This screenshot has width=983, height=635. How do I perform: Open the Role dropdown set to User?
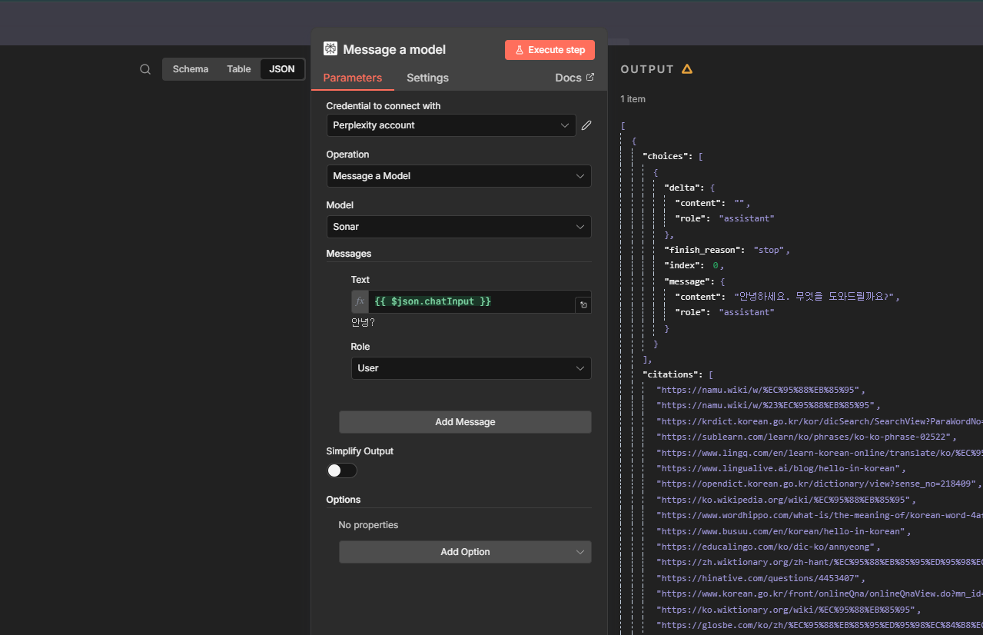coord(471,368)
